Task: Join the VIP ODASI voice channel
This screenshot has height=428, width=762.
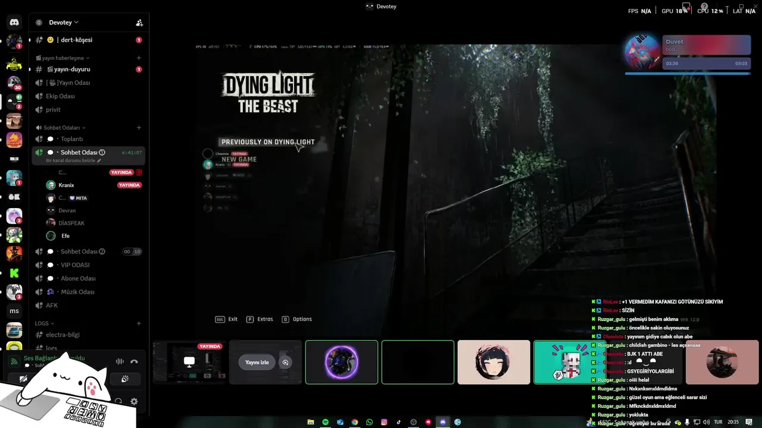Action: pos(88,265)
